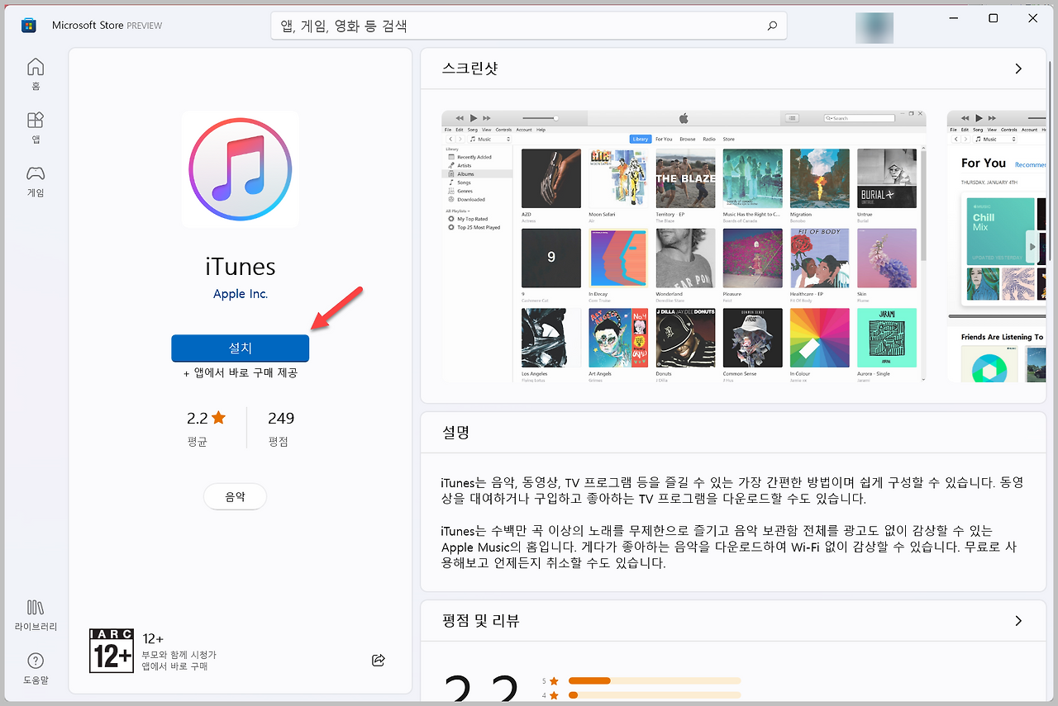This screenshot has height=706, width=1058.
Task: Click the iTunes app logo
Action: pyautogui.click(x=240, y=168)
